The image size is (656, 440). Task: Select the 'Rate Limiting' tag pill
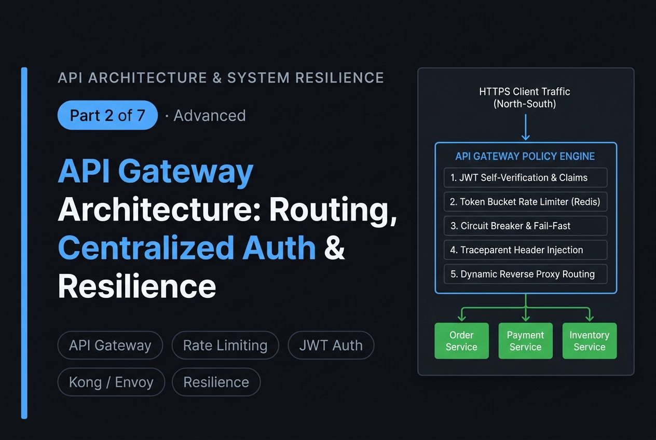point(225,346)
